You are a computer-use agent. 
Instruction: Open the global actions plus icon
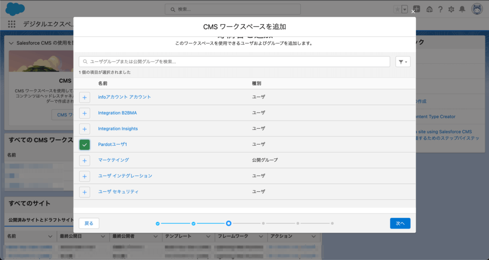coord(416,9)
